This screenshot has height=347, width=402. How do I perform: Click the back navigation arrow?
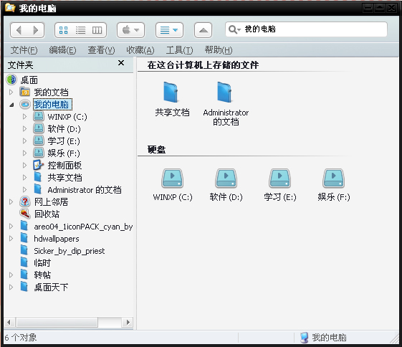[19, 30]
